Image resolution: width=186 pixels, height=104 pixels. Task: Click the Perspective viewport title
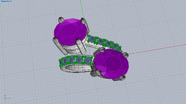pos(5,1)
